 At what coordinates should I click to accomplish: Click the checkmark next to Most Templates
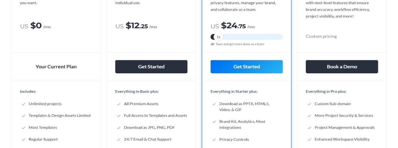(x=23, y=128)
